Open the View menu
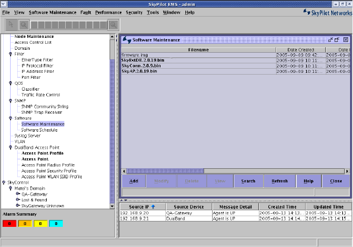The image size is (353, 247). 19,12
